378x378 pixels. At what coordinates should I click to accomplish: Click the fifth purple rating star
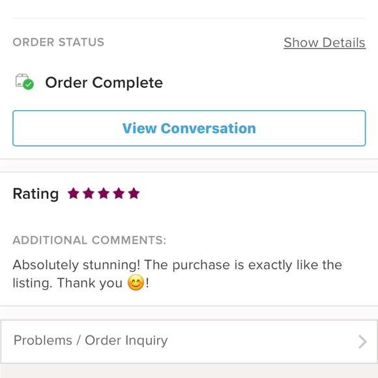[134, 194]
